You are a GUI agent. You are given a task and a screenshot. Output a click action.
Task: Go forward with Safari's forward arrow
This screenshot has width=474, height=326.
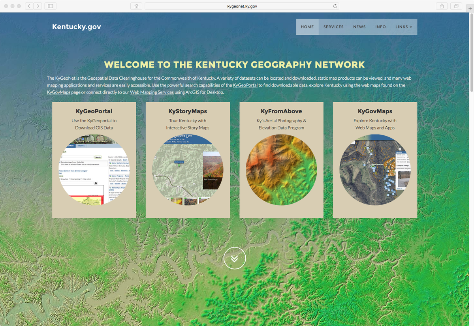pyautogui.click(x=38, y=6)
